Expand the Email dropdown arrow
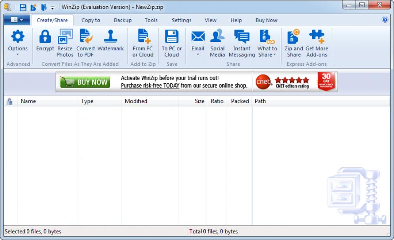394x240 pixels. click(x=198, y=54)
